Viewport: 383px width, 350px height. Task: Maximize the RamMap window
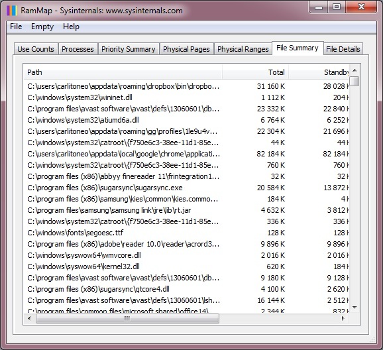point(337,7)
